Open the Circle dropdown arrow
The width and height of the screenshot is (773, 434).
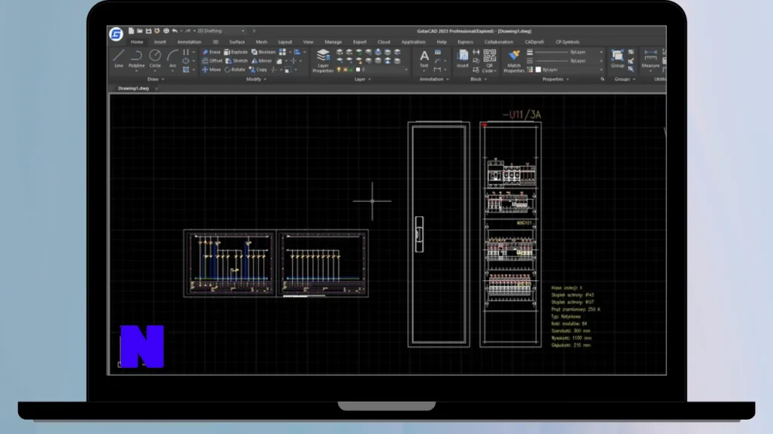[x=155, y=72]
